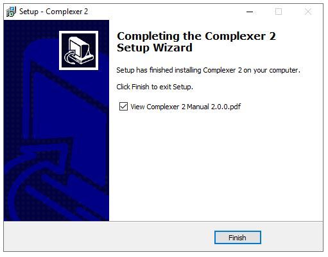
Task: Click the blank white area below the checkbox
Action: [x=216, y=165]
